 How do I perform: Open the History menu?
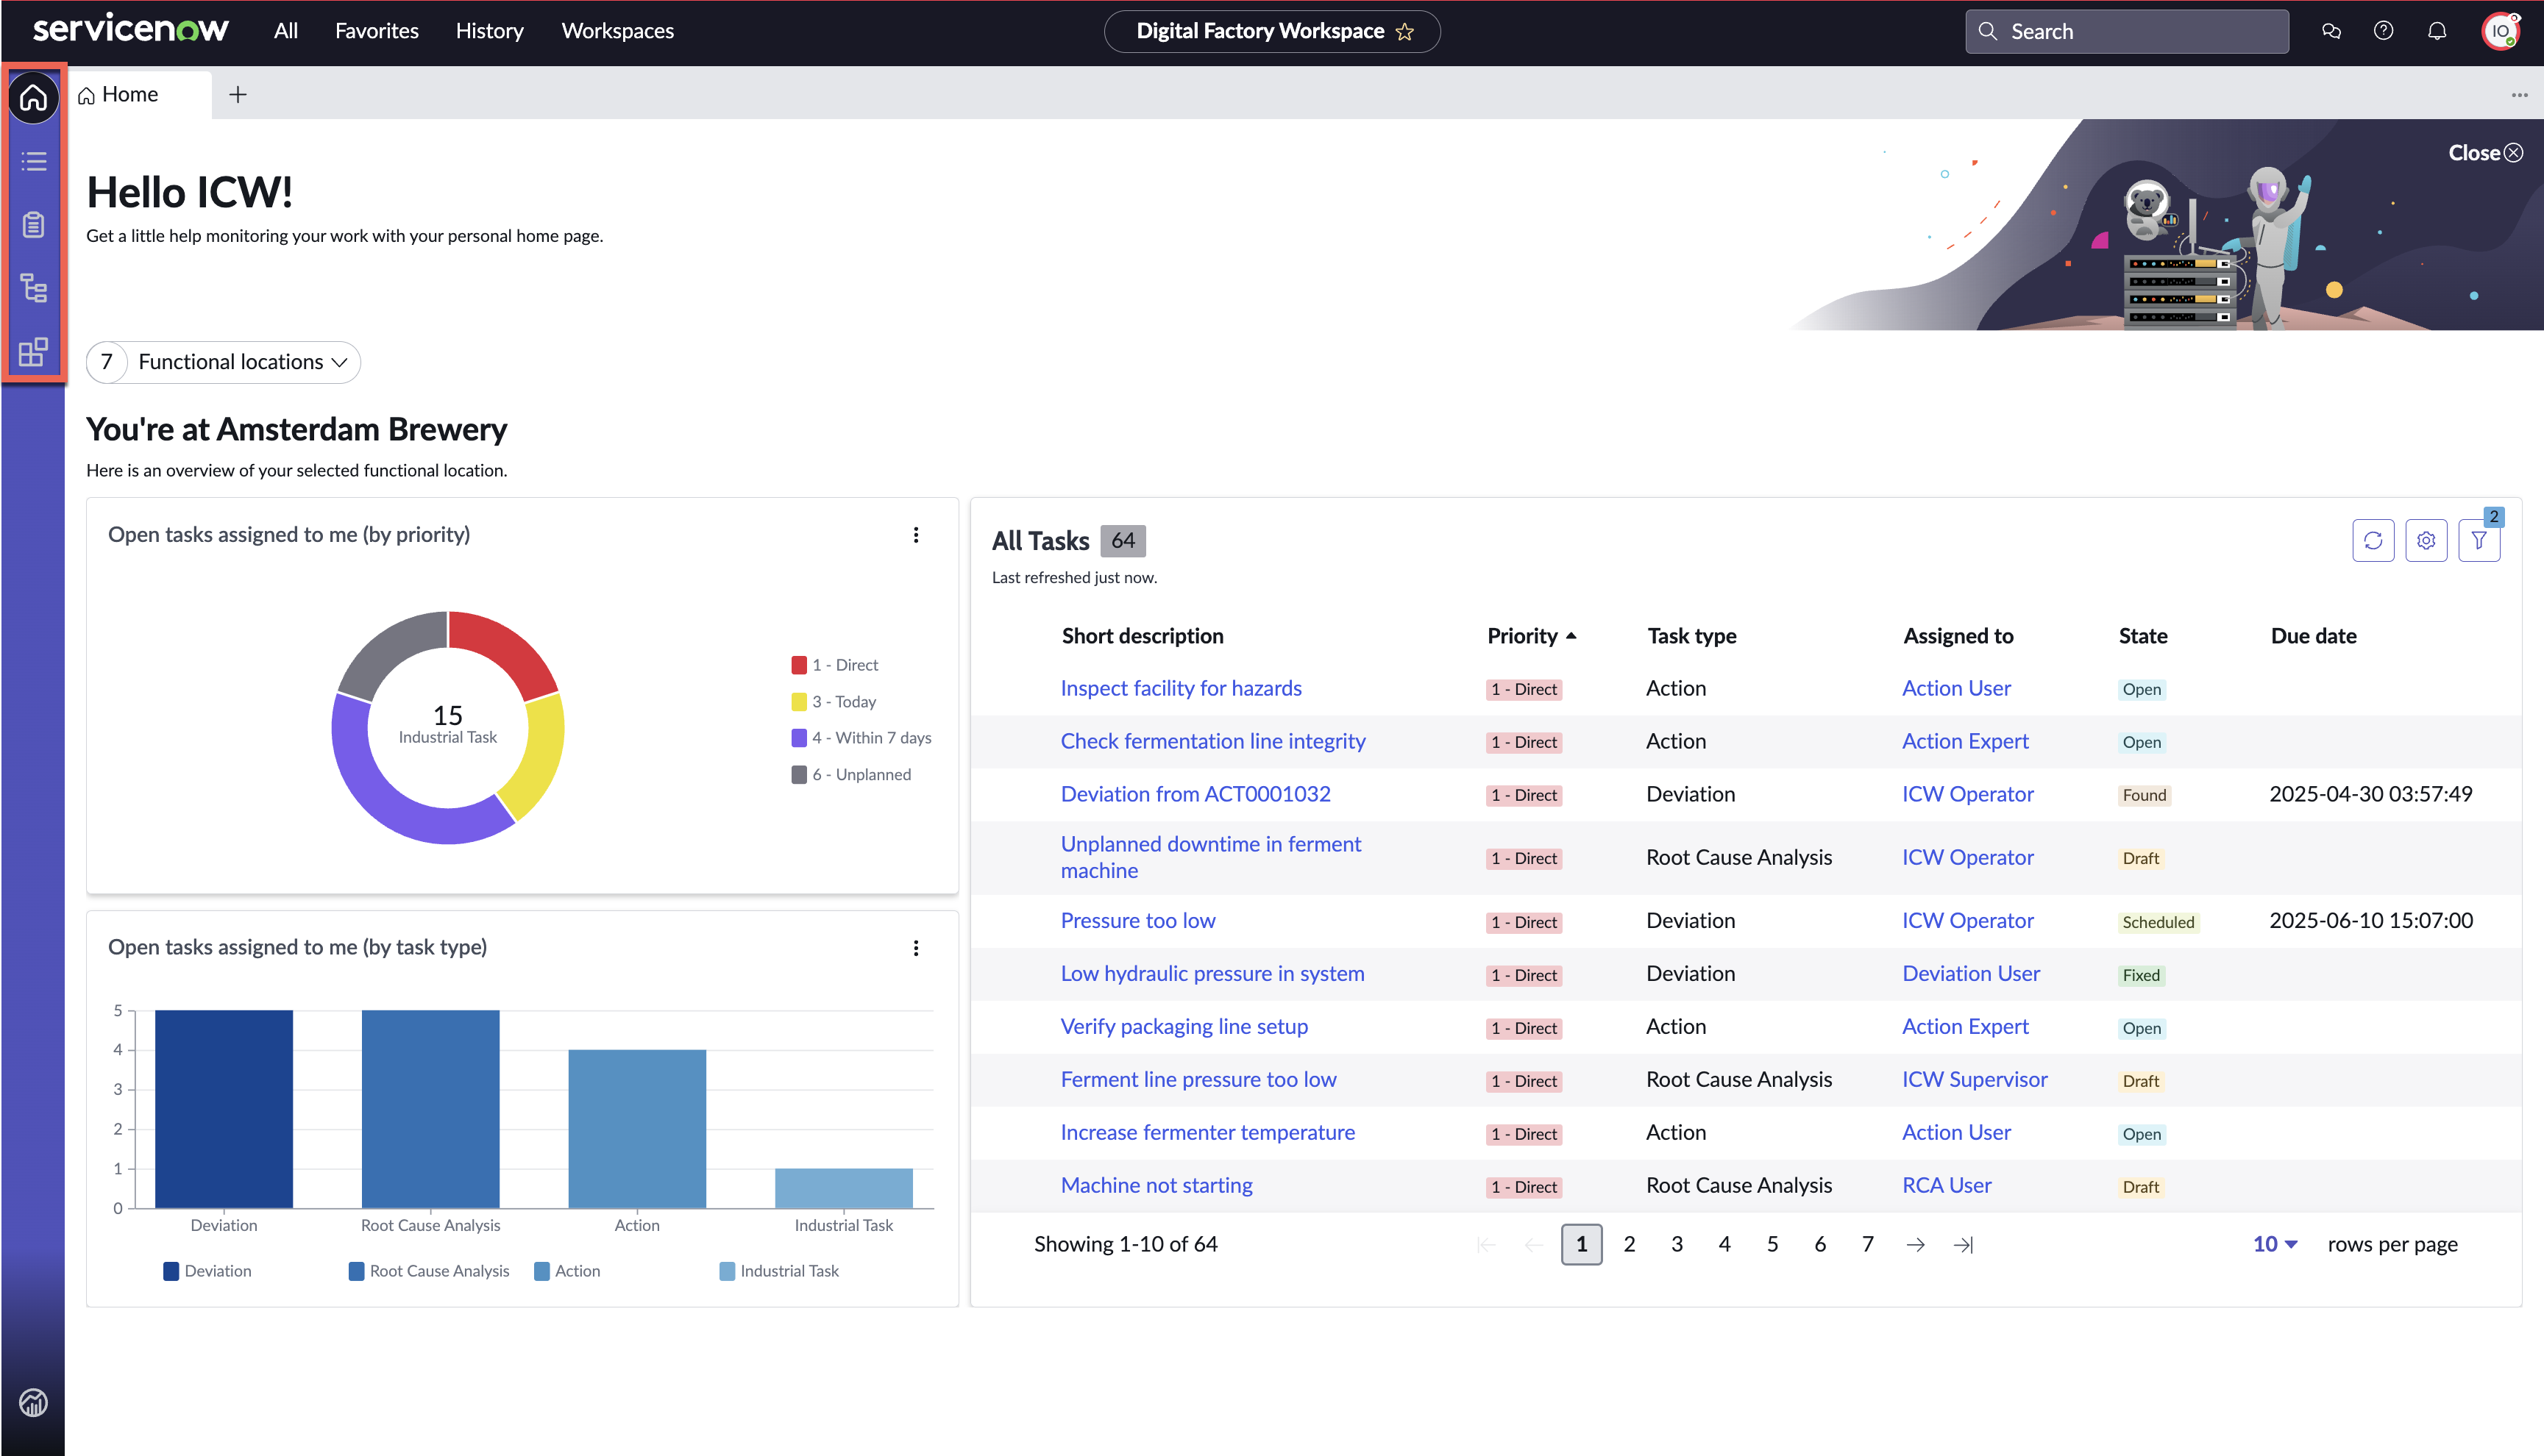click(489, 31)
